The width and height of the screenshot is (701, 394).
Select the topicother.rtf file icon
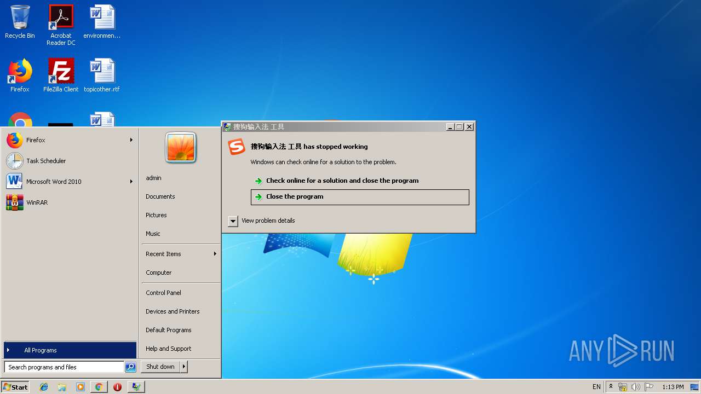point(102,76)
